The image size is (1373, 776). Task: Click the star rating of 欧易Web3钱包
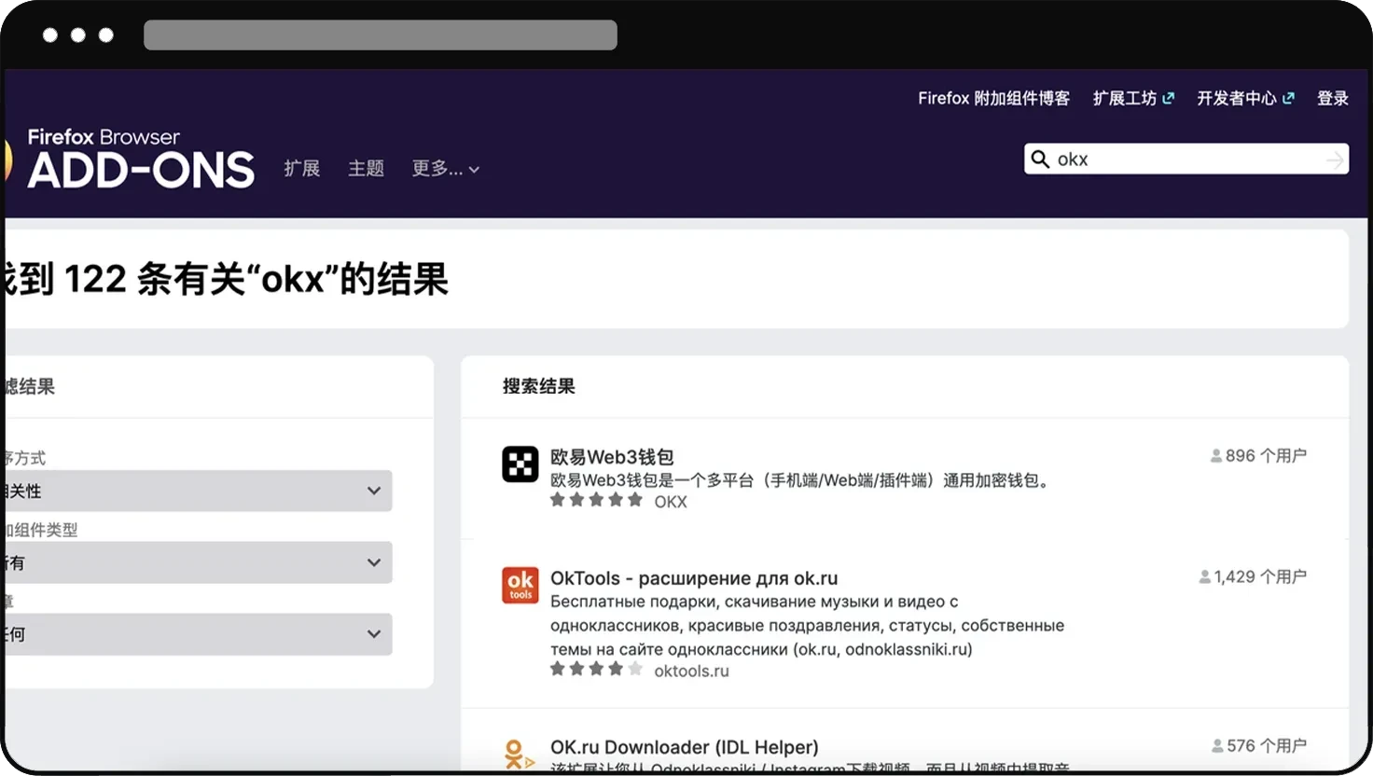tap(596, 500)
